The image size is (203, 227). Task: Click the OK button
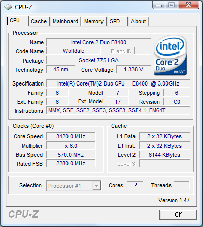point(178,215)
